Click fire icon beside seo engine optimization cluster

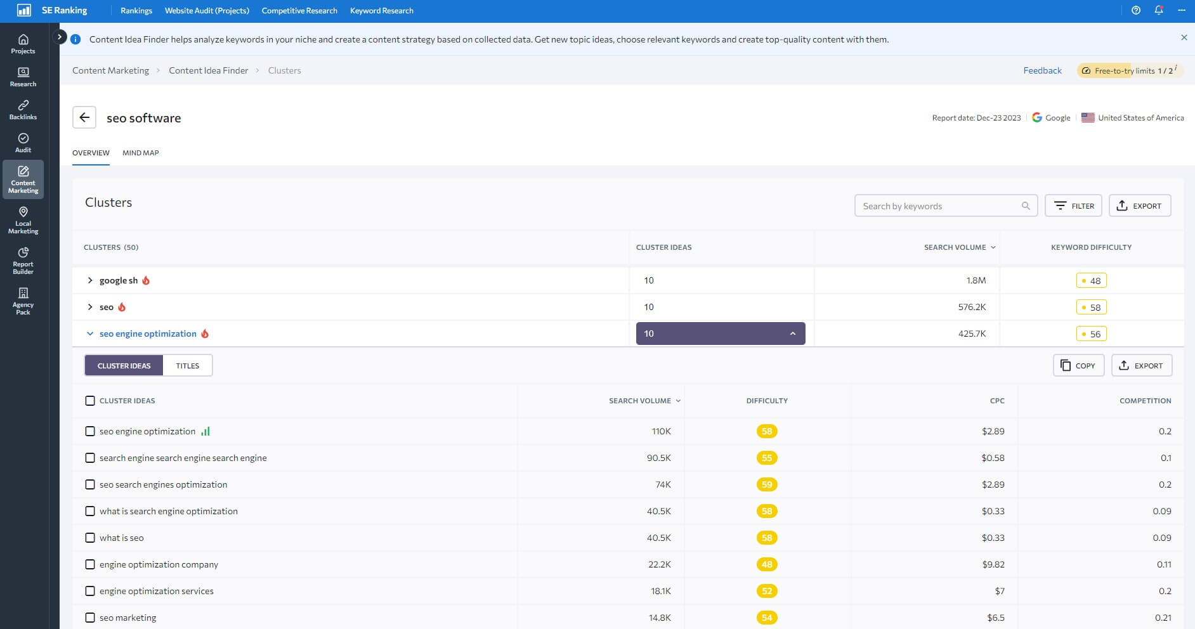(205, 334)
